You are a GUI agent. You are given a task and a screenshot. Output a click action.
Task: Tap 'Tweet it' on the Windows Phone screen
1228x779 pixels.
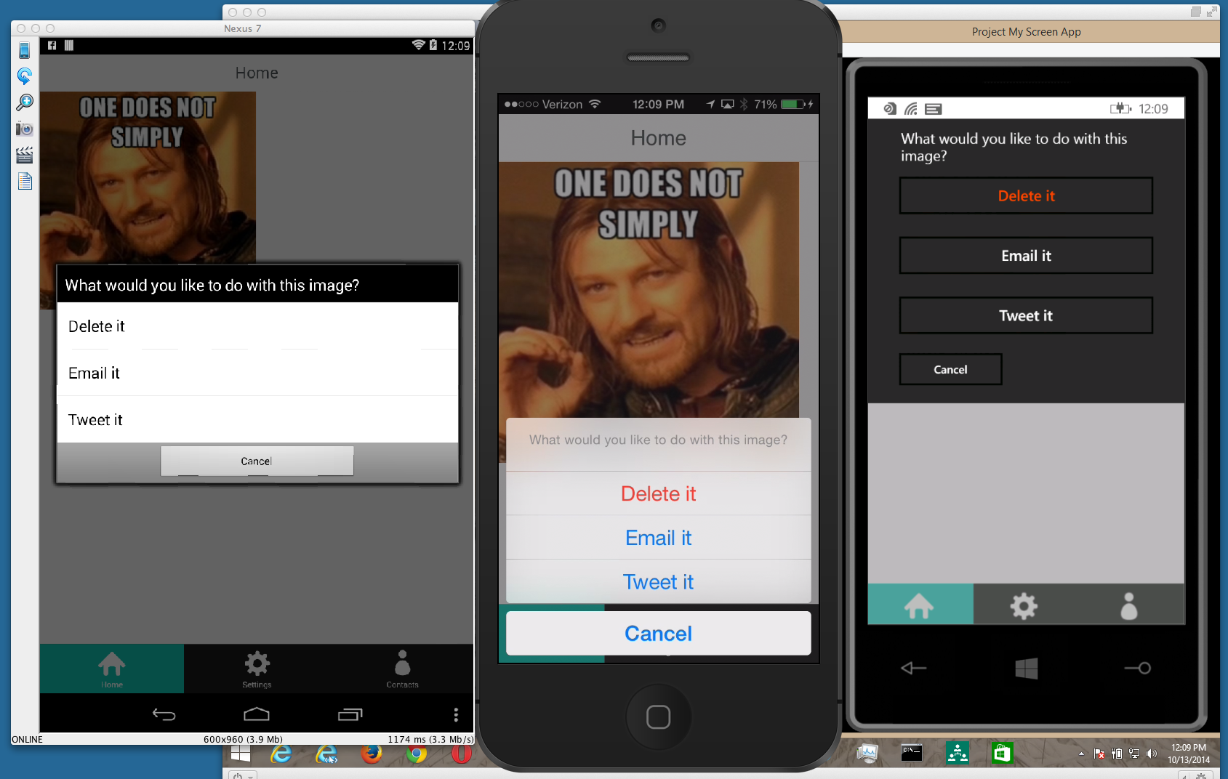coord(1026,315)
